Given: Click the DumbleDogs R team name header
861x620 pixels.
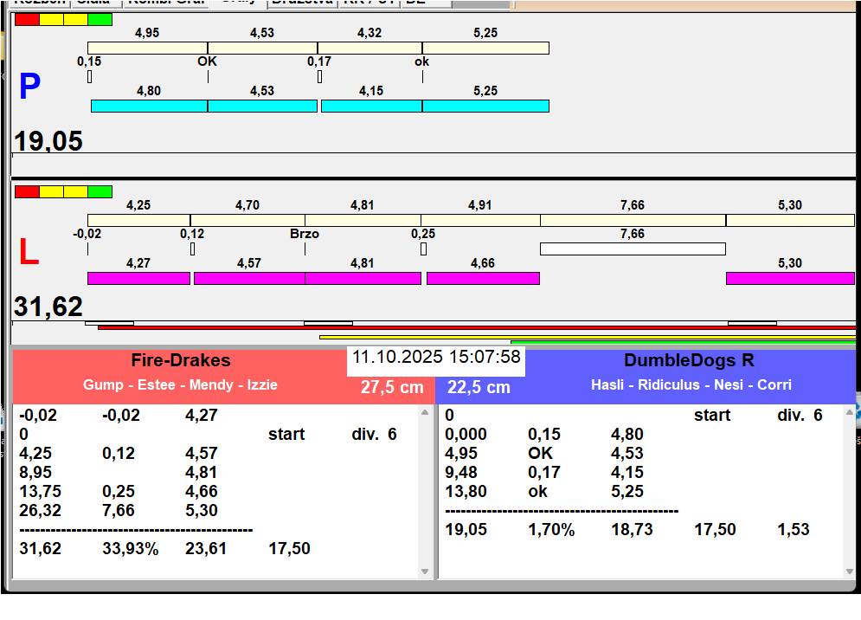Looking at the screenshot, I should coord(689,360).
